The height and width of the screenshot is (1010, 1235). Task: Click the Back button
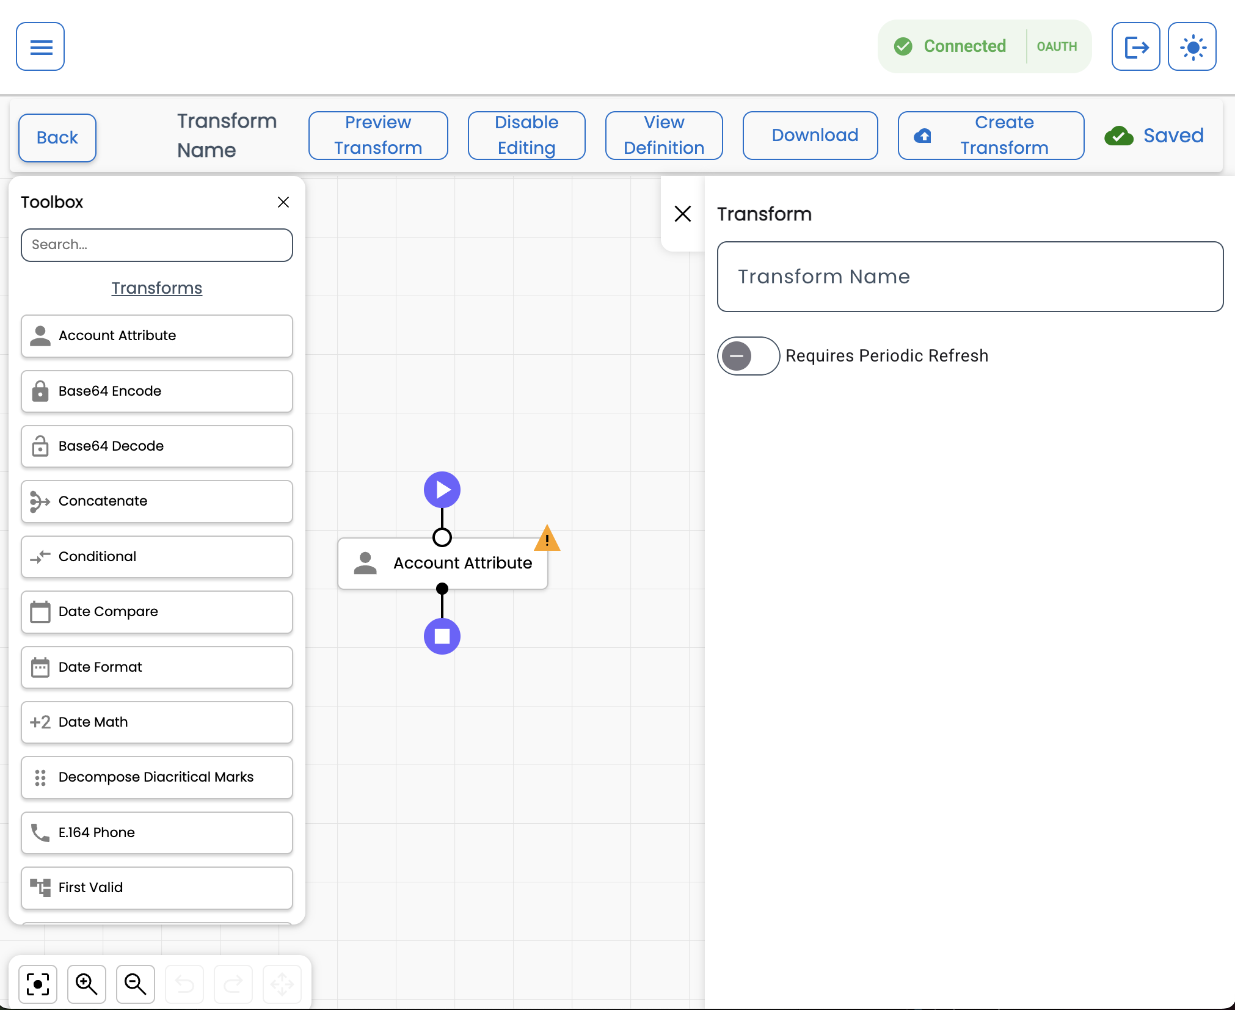(57, 137)
